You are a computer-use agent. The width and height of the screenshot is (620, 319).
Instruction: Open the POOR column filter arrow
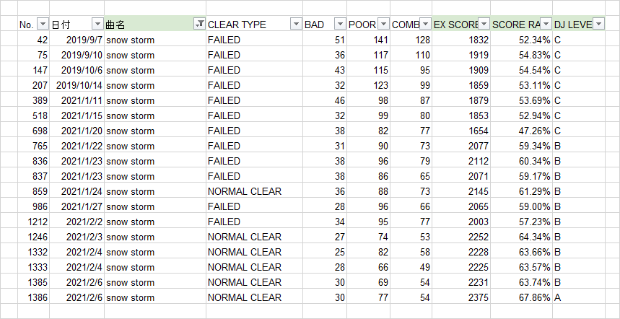point(383,24)
